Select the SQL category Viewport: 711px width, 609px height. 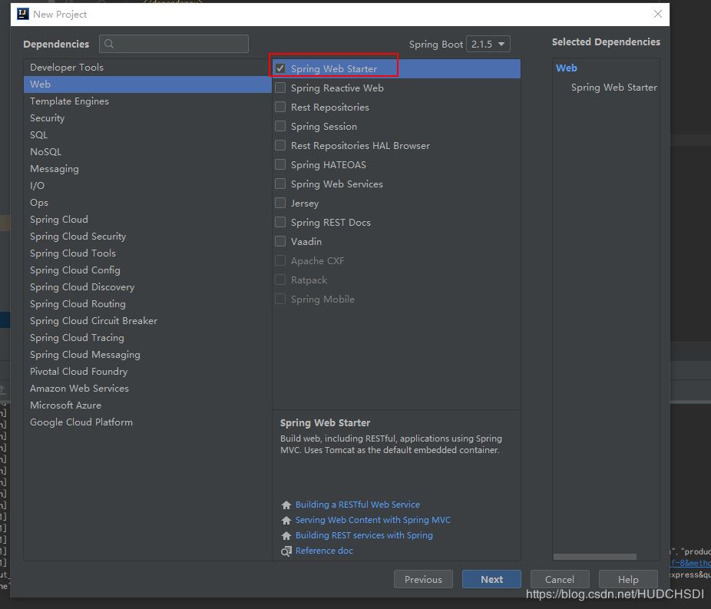[x=147, y=134]
